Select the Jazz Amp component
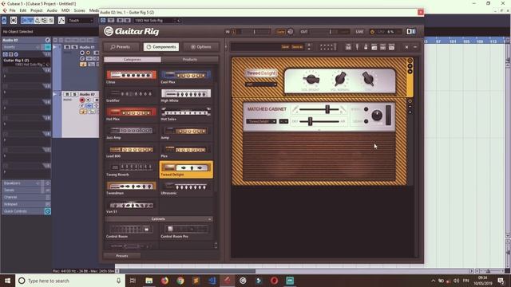 pos(131,132)
